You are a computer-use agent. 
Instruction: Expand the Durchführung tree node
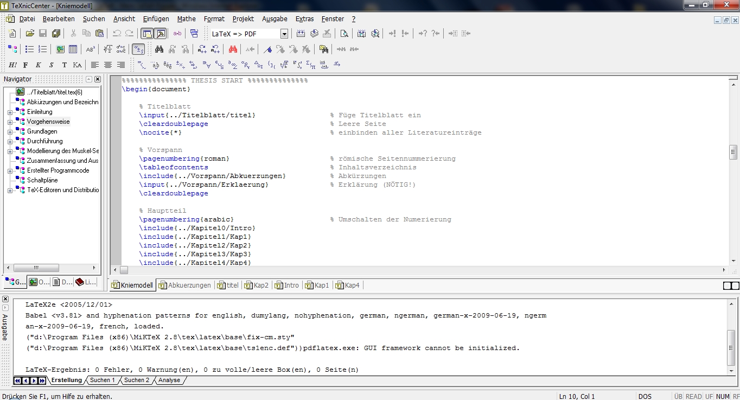tap(10, 142)
